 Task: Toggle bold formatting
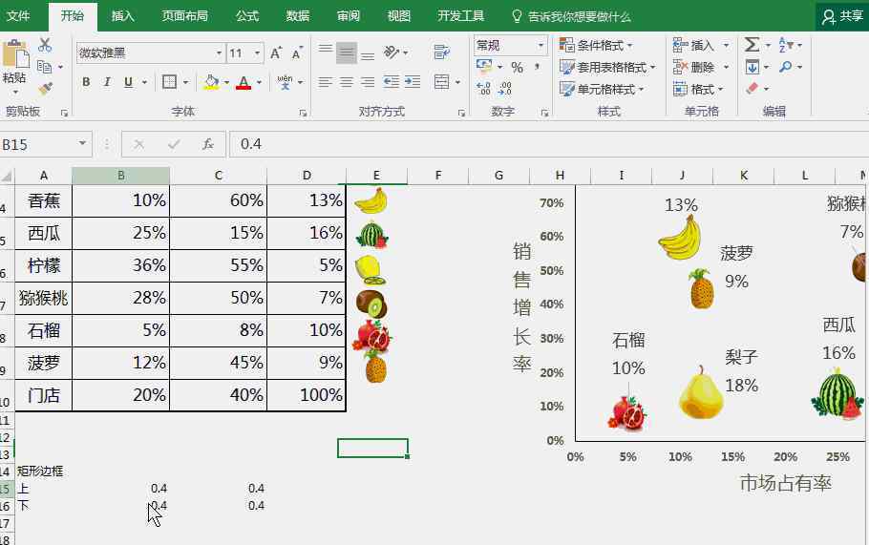[x=86, y=83]
